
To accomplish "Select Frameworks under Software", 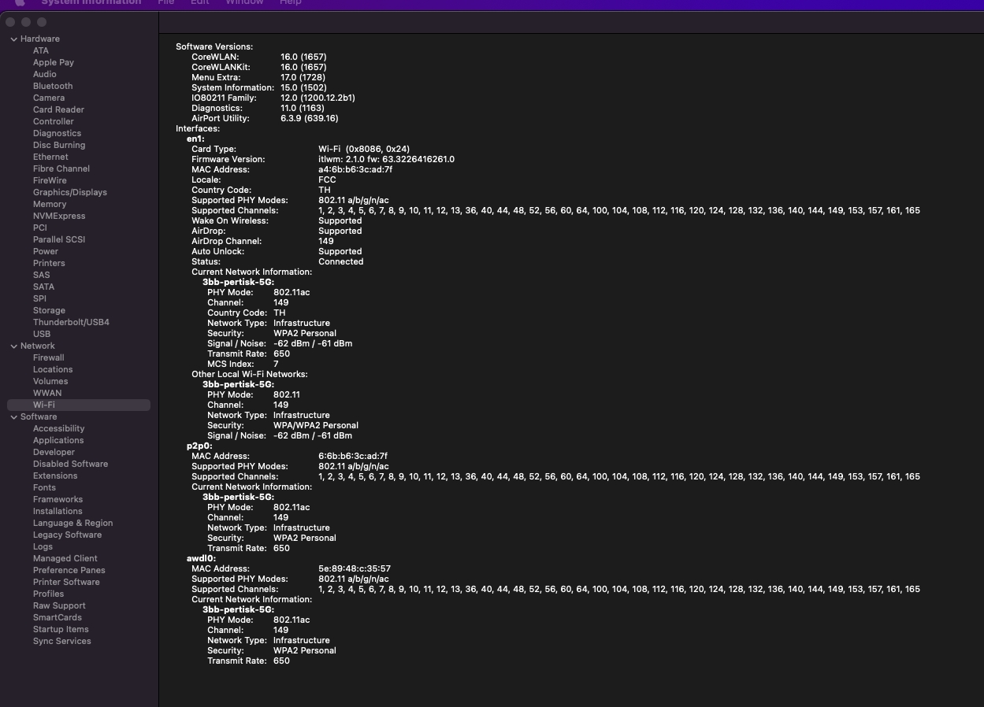I will tap(58, 499).
